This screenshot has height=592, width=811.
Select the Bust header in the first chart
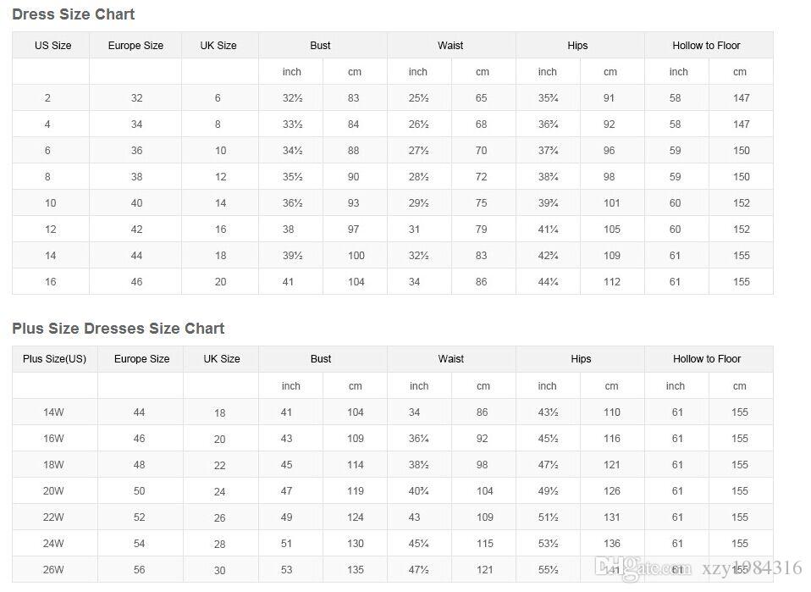pos(320,46)
